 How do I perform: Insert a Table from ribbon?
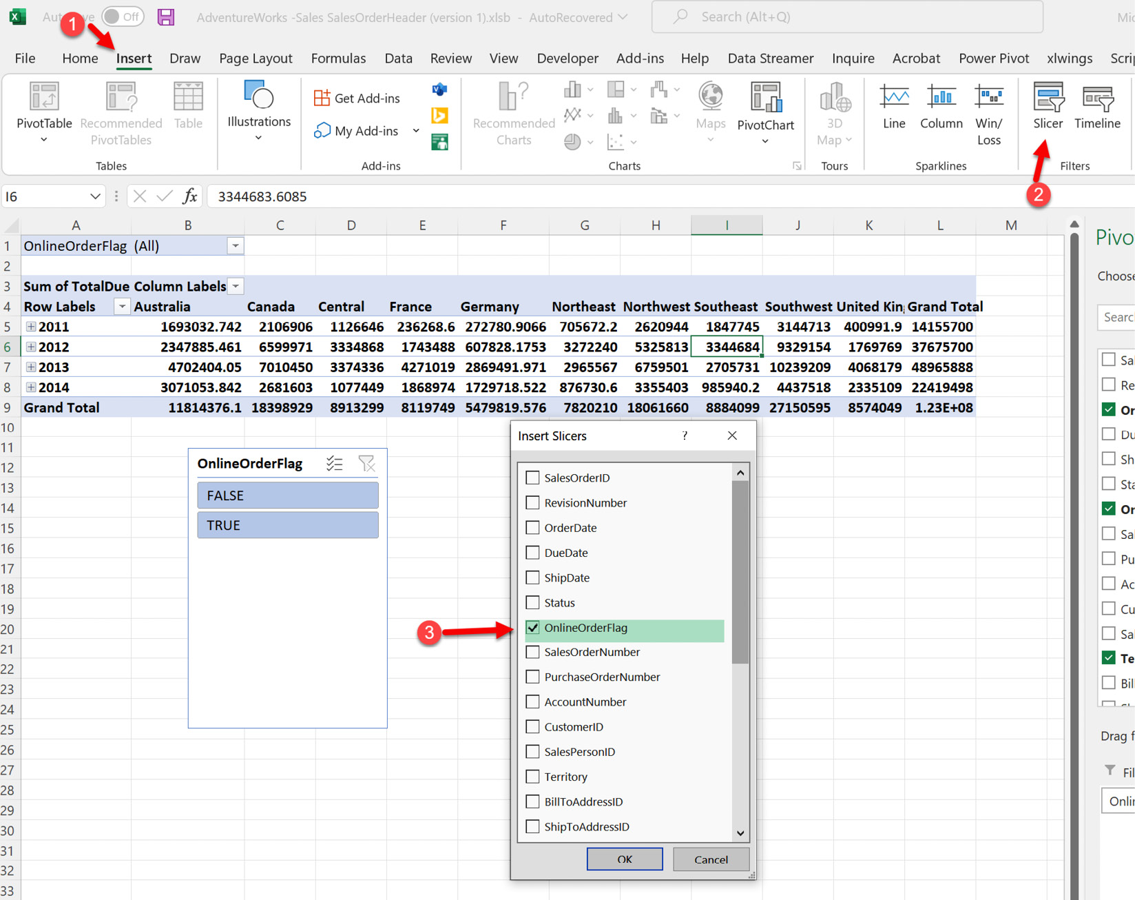pos(188,105)
